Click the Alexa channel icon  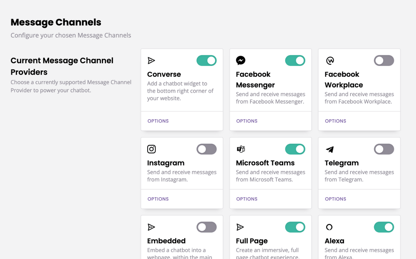coord(329,227)
